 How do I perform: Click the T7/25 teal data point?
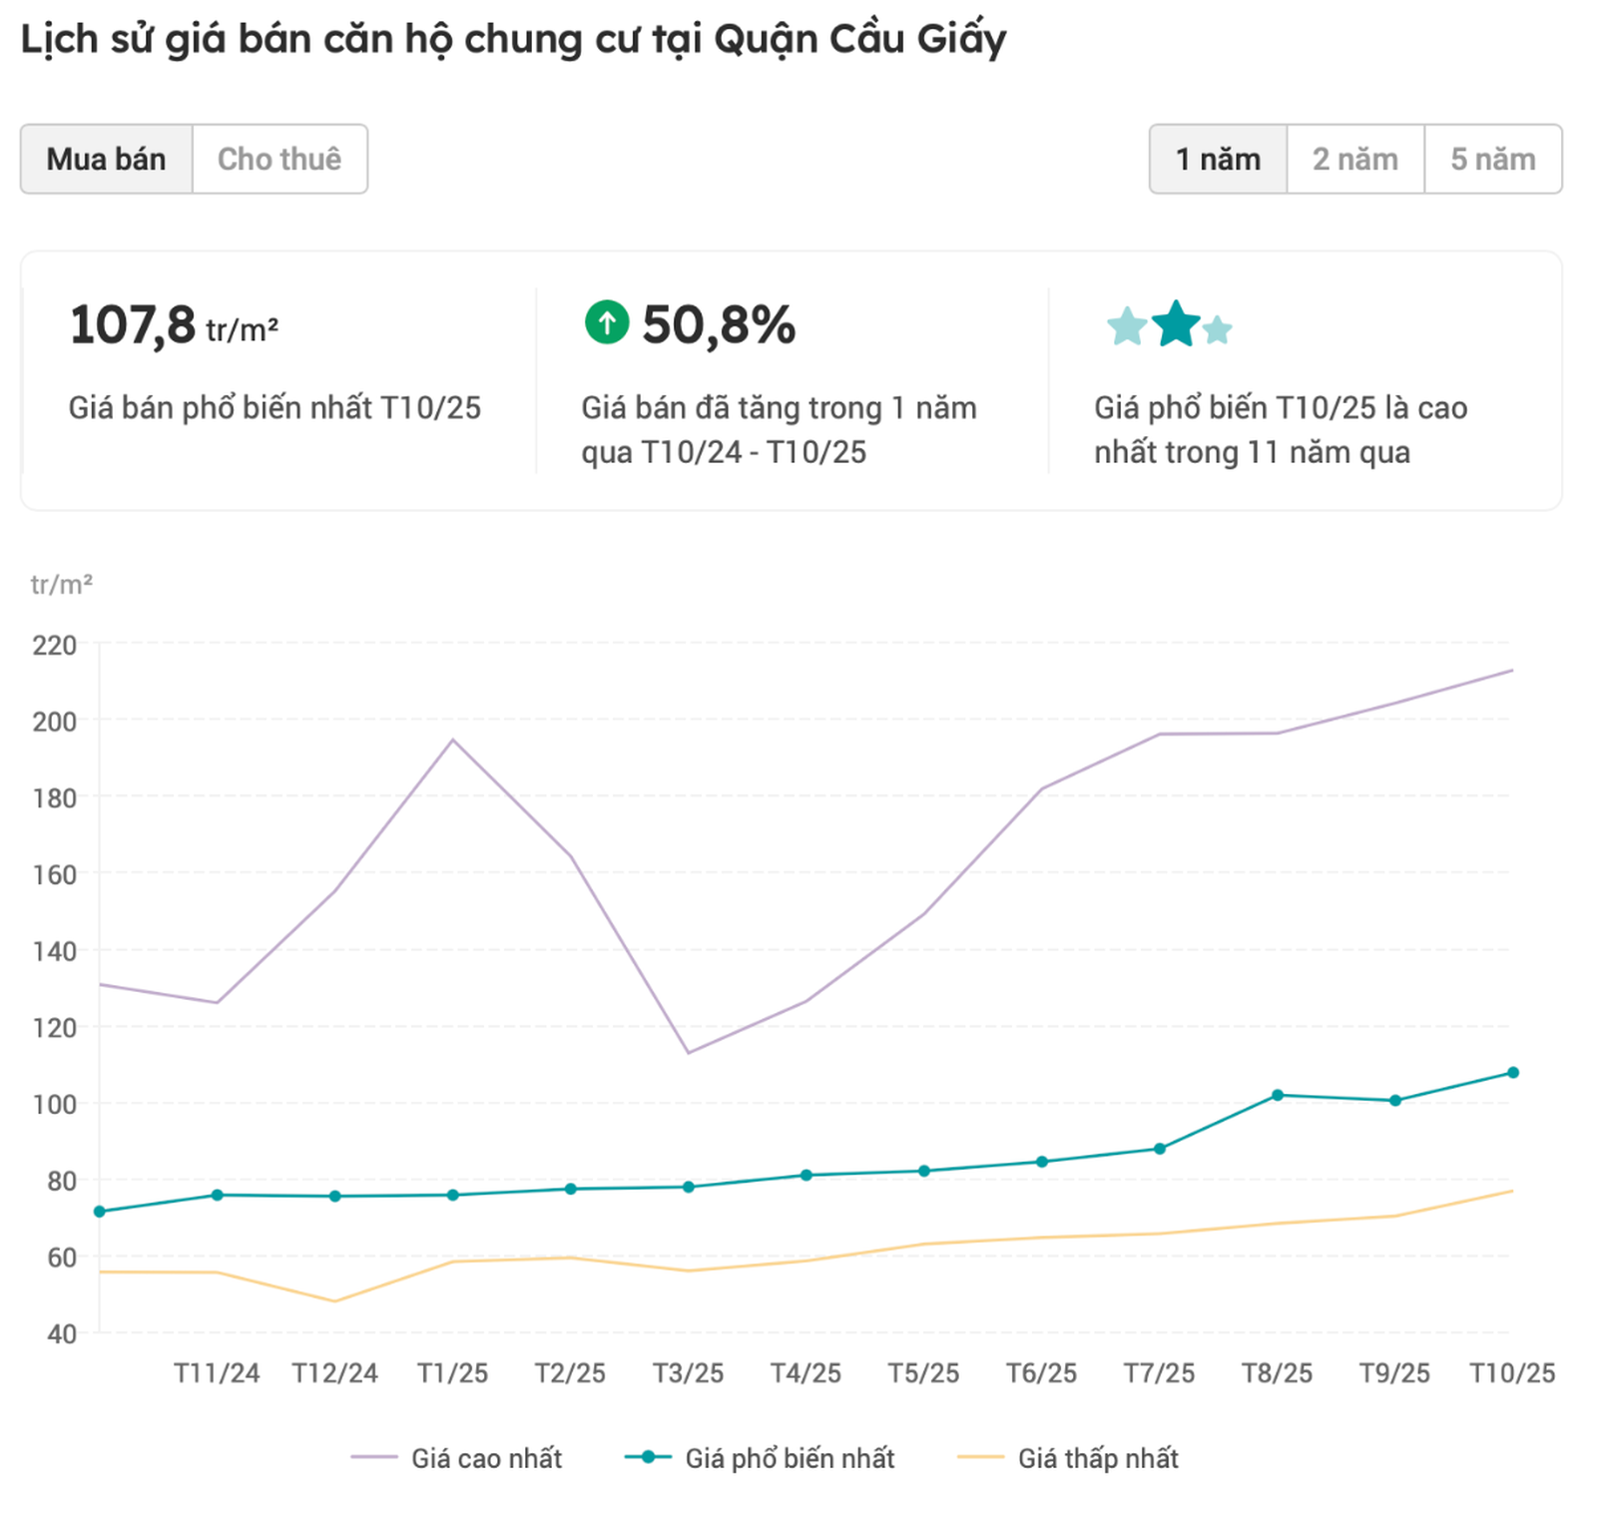click(x=1160, y=1149)
